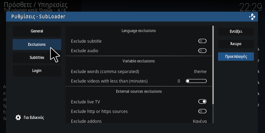The height and width of the screenshot is (133, 265).
Task: Click the Exclude live TV label
Action: [x=86, y=102]
